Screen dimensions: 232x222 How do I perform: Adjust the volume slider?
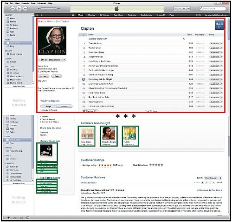click(48, 8)
